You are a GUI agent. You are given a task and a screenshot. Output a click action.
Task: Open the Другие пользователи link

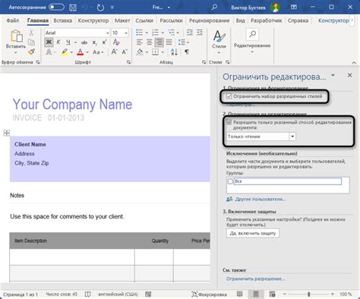pos(261,200)
